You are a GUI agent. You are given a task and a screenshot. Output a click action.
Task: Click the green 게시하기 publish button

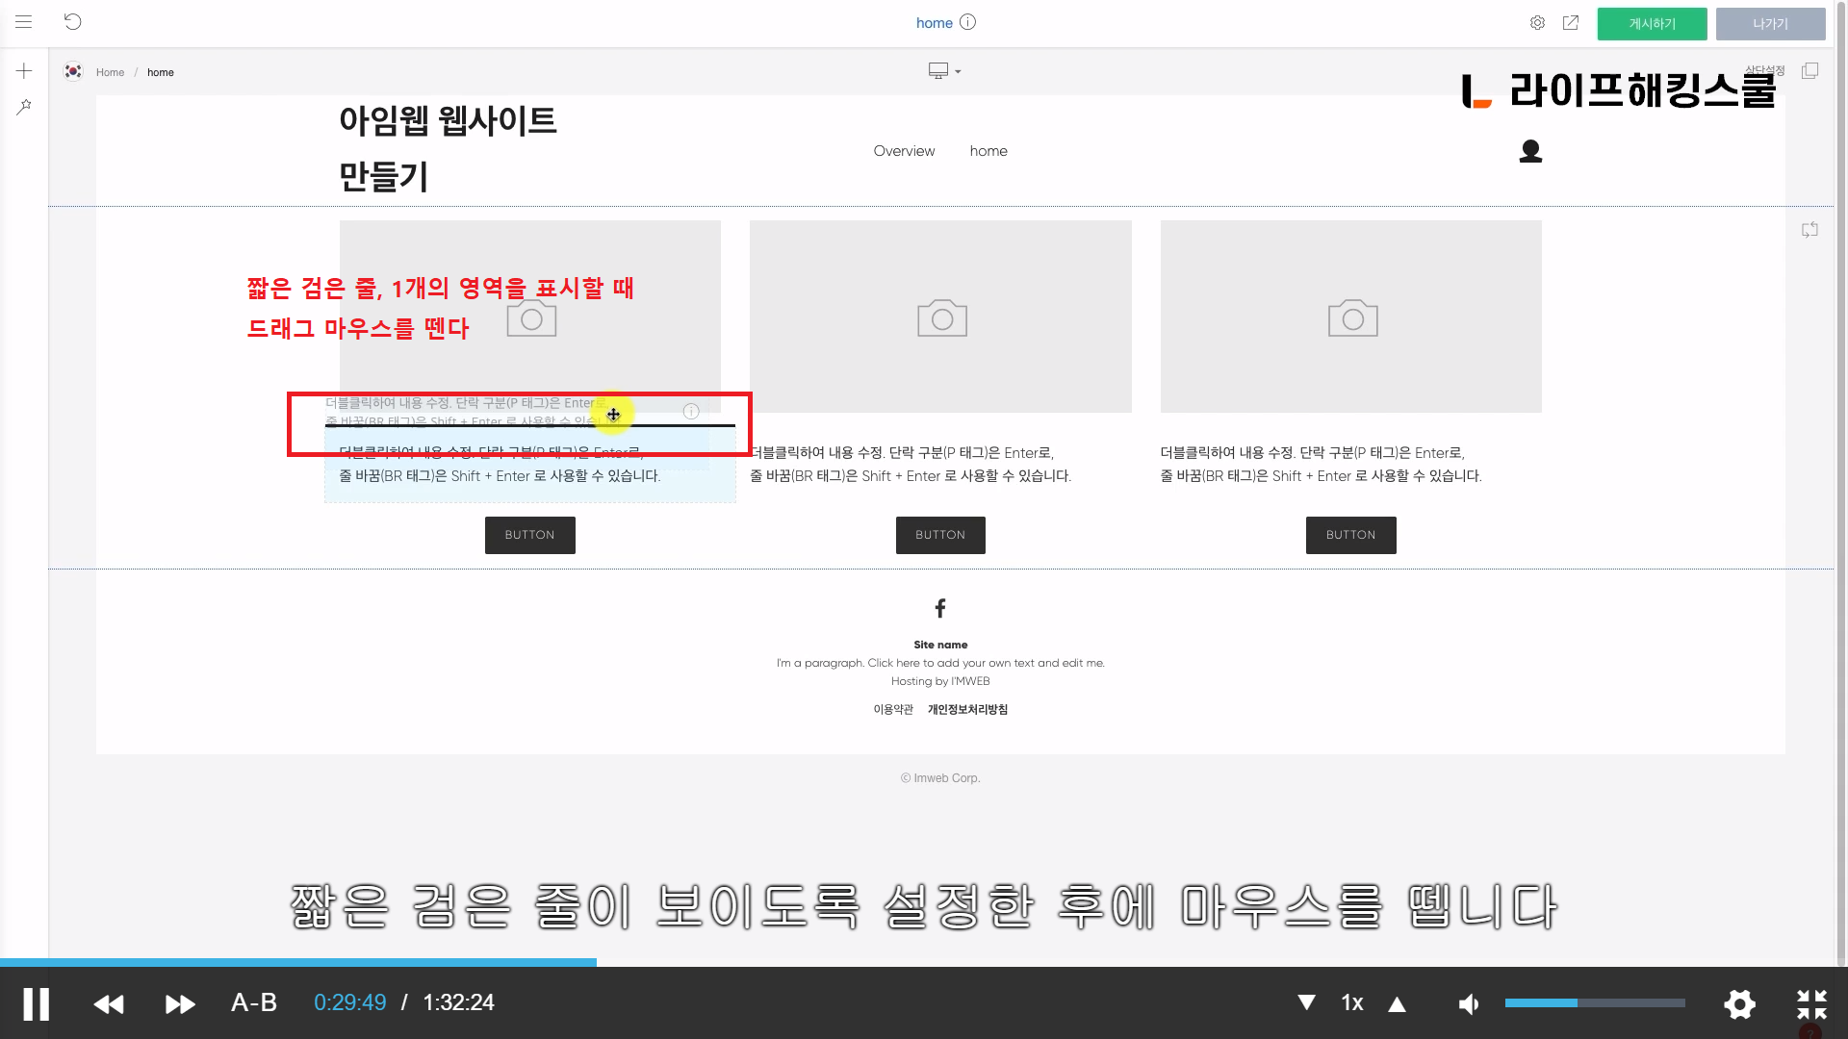1652,24
